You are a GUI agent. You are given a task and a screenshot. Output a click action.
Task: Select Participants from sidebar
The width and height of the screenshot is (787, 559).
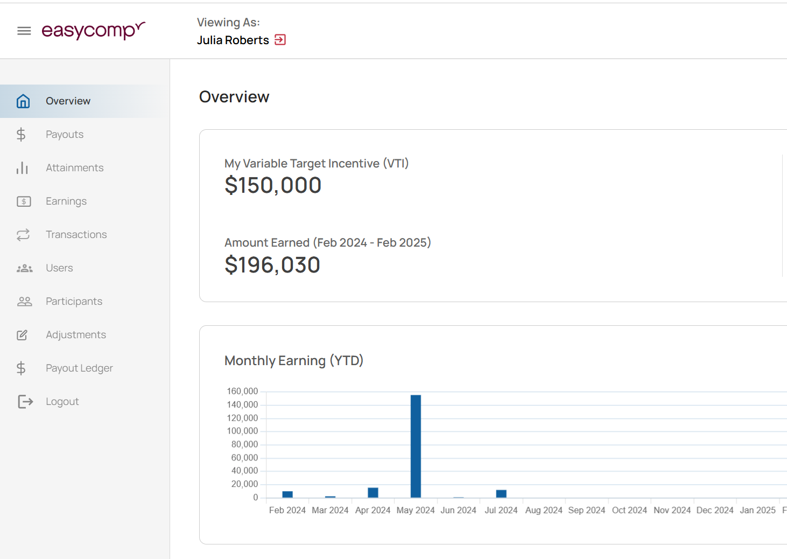74,302
